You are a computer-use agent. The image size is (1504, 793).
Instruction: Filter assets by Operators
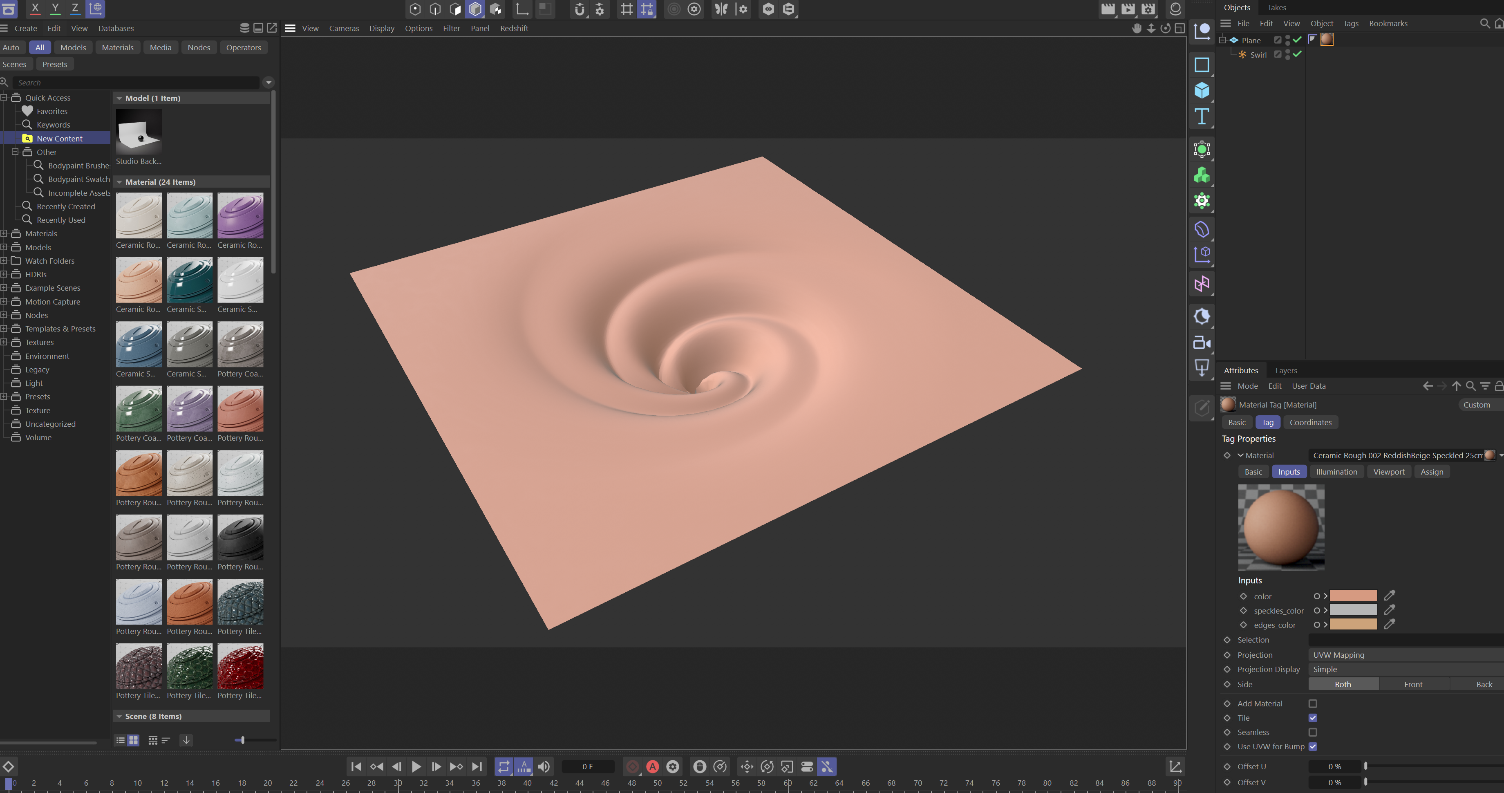(244, 47)
